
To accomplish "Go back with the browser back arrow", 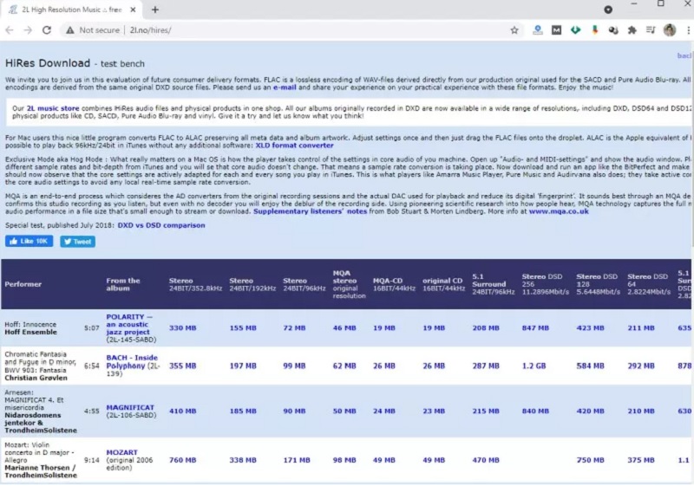I will (x=10, y=30).
